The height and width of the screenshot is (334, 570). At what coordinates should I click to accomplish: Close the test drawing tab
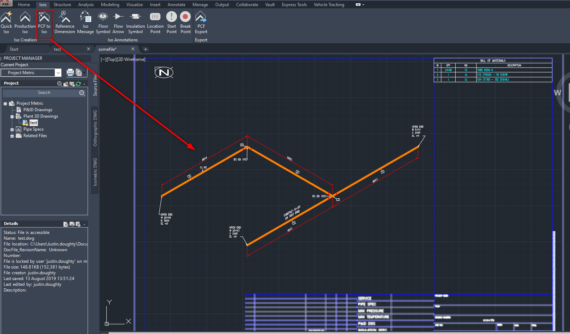(x=89, y=49)
